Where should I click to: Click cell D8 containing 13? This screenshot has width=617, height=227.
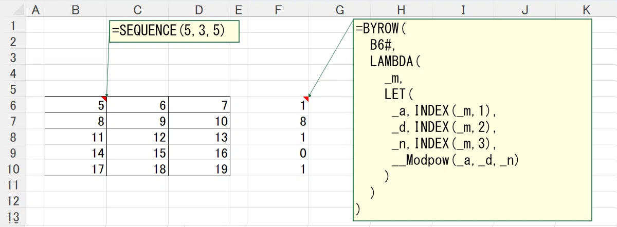[x=199, y=137]
